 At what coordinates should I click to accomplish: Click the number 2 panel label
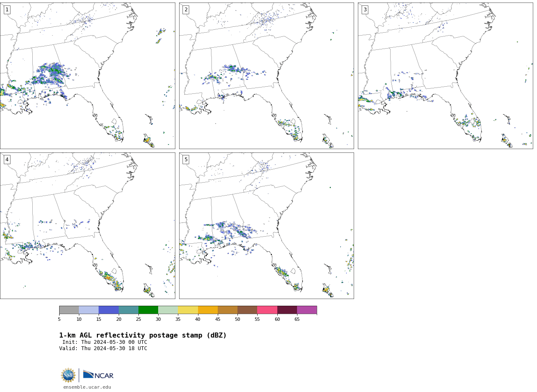pyautogui.click(x=186, y=10)
